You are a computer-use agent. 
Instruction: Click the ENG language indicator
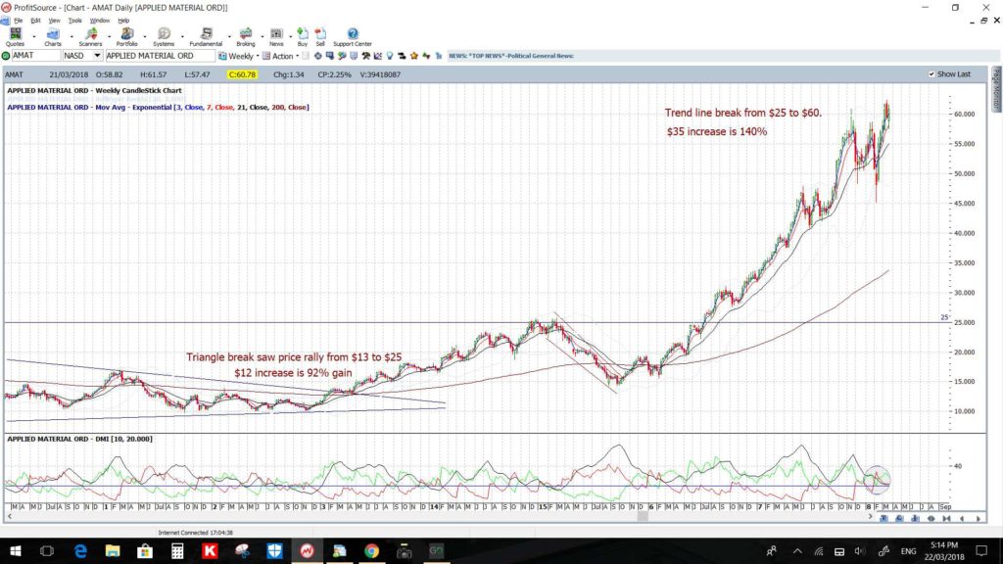click(908, 550)
